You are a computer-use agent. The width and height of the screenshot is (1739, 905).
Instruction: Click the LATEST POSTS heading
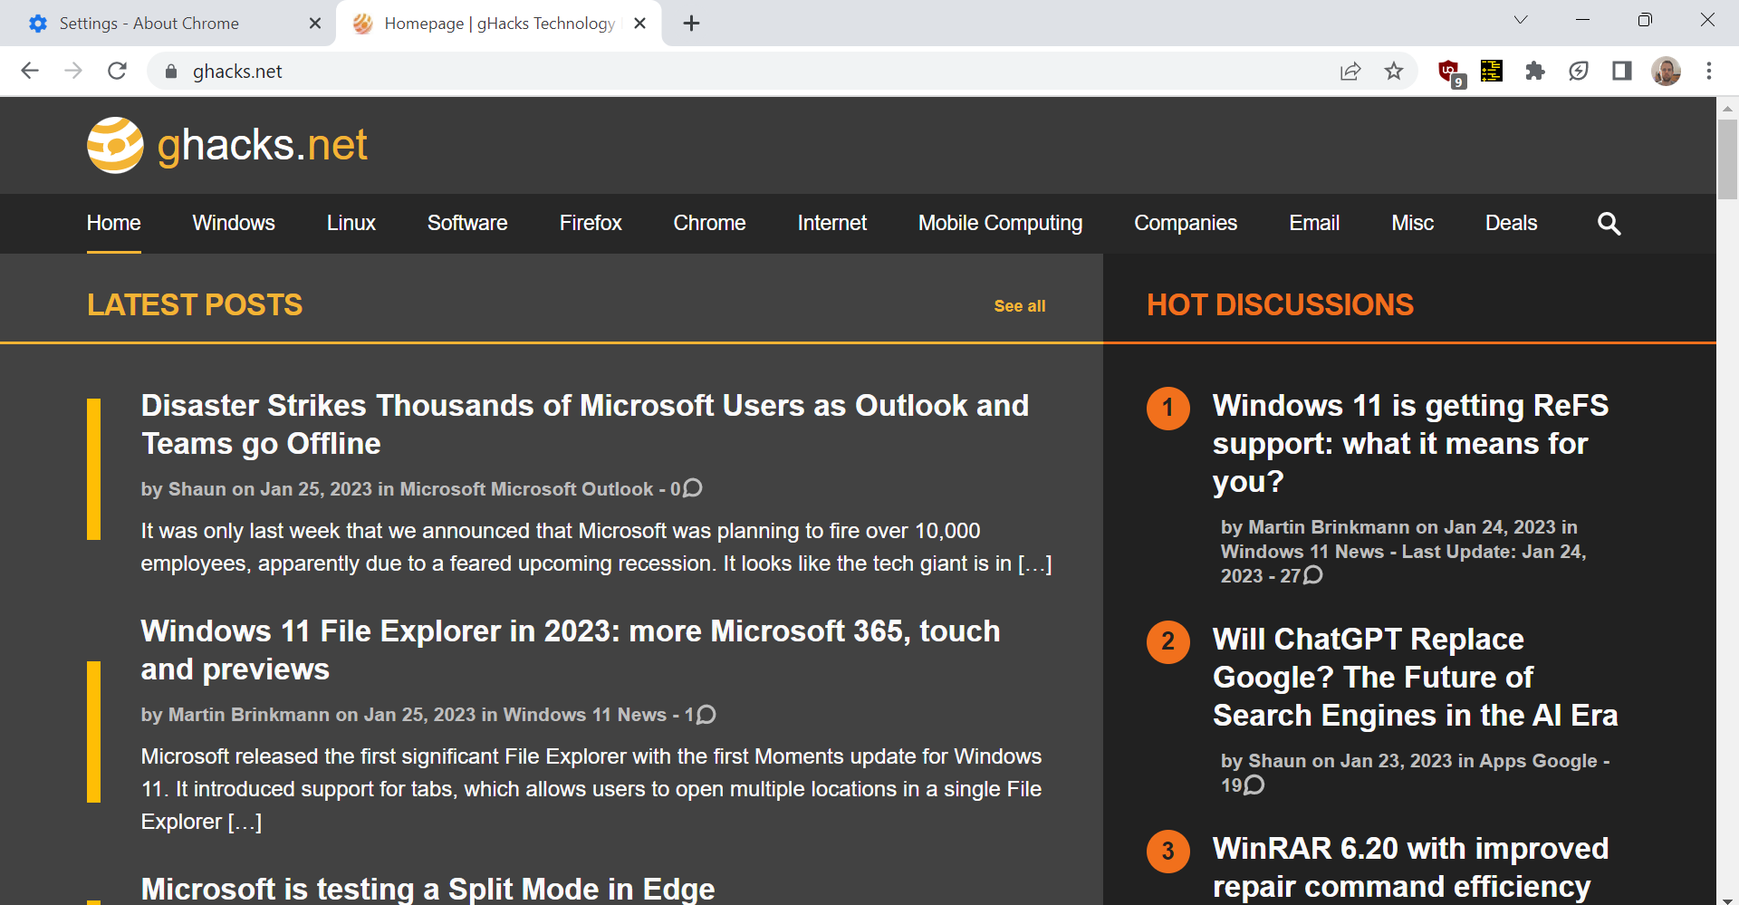(195, 305)
